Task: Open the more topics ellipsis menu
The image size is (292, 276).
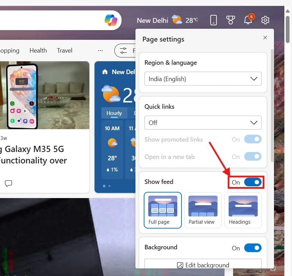Action: (100, 51)
